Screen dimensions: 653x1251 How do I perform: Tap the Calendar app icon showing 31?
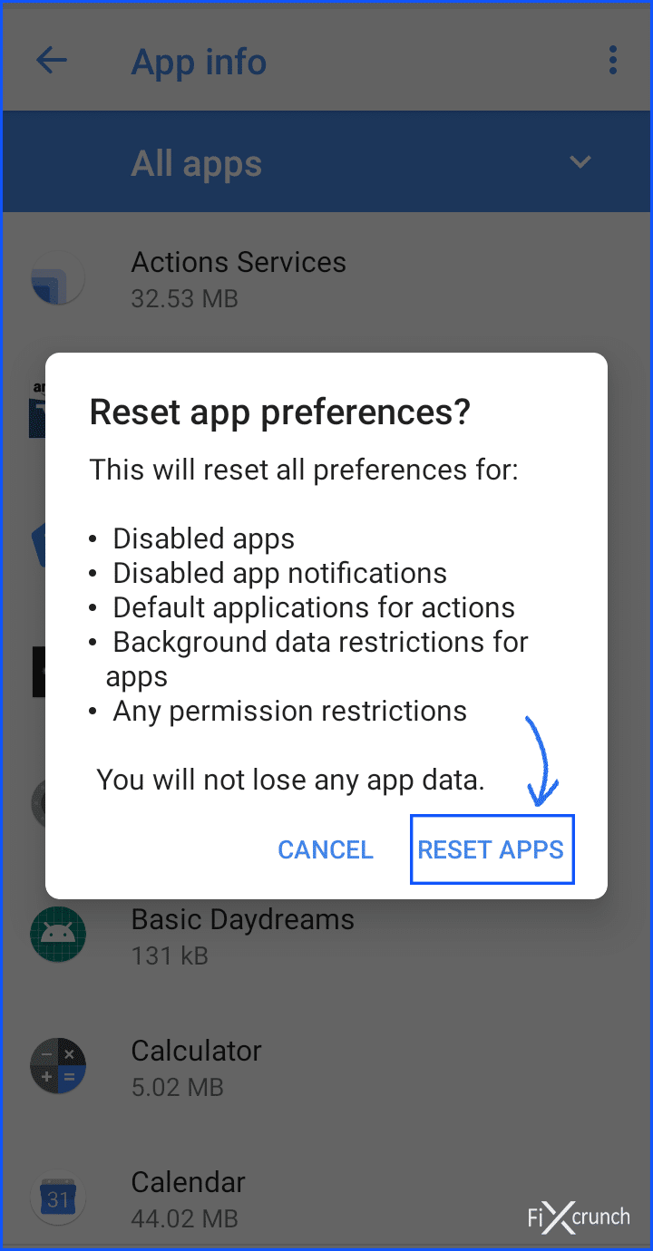(x=58, y=1198)
